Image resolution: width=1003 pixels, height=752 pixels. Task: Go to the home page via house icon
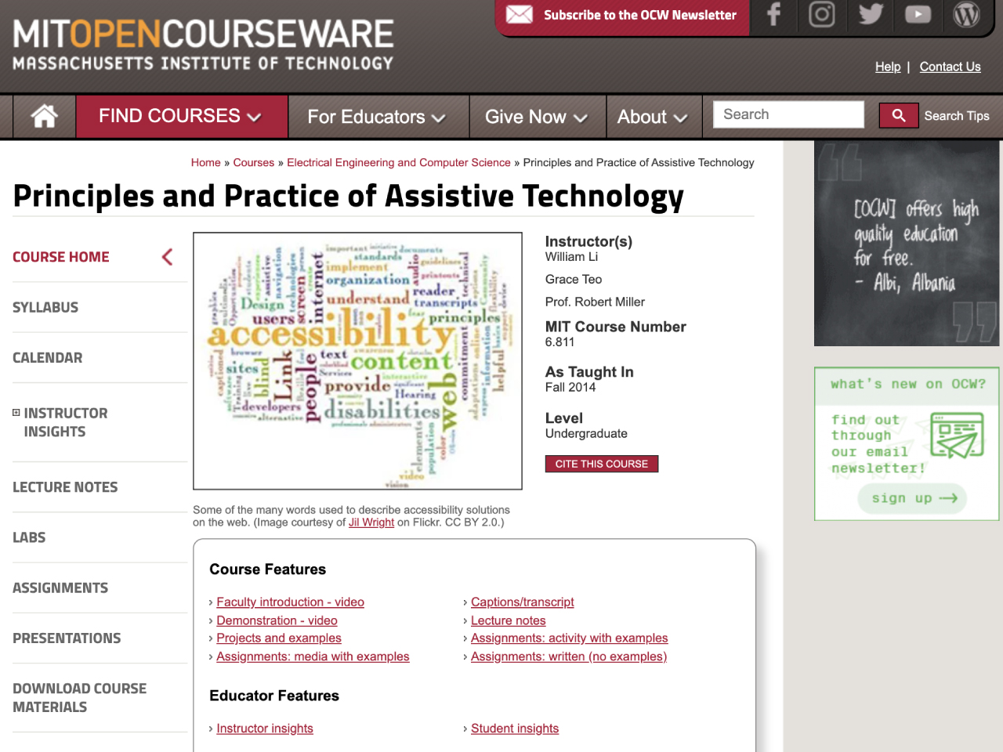coord(44,117)
